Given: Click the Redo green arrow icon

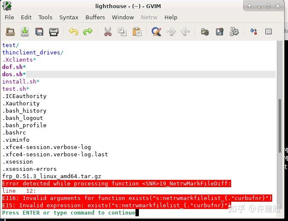Looking at the screenshot, I should point(88,32).
